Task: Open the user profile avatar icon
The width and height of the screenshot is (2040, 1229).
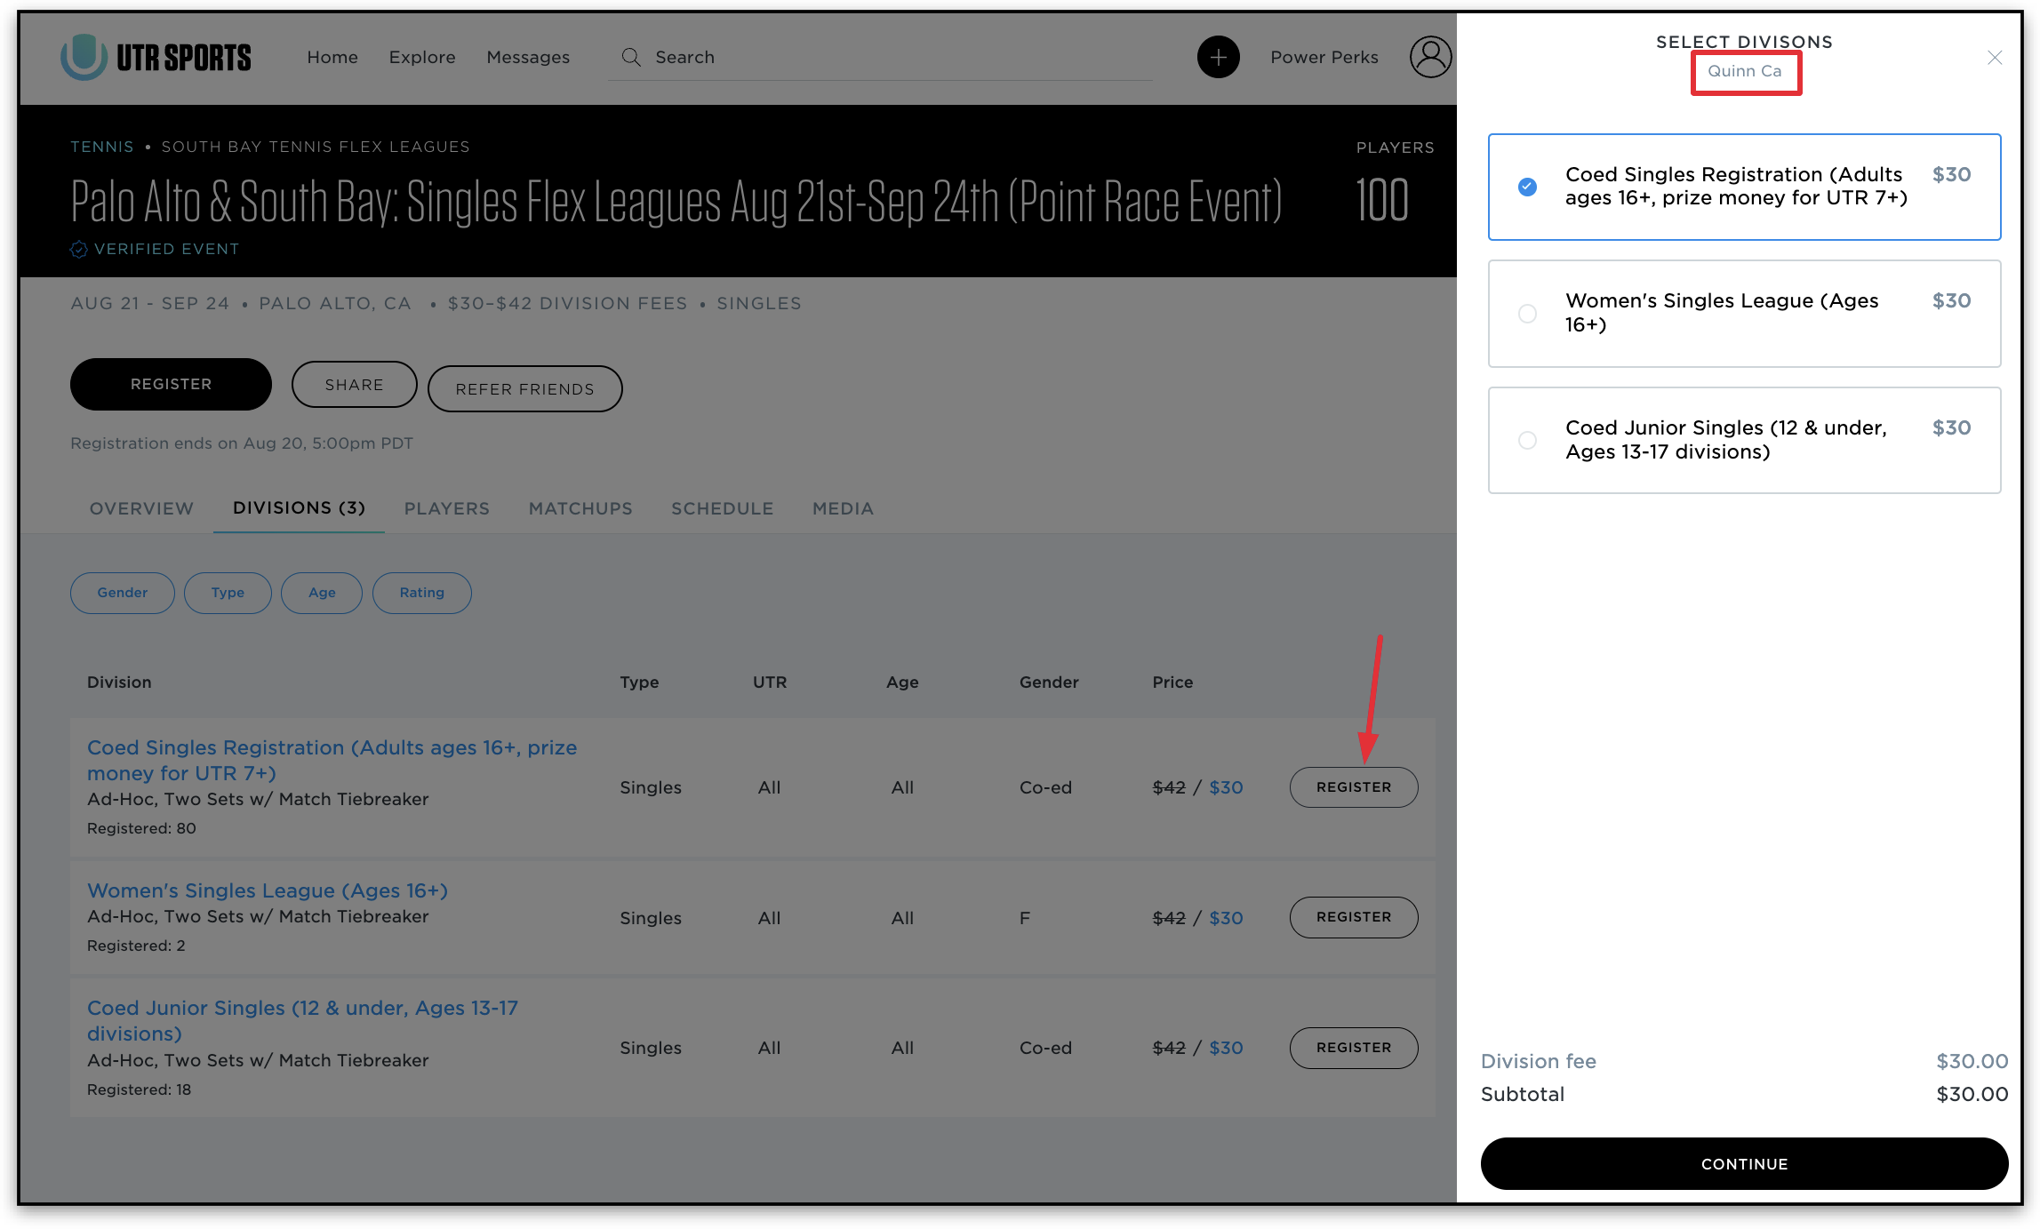Action: click(1429, 58)
